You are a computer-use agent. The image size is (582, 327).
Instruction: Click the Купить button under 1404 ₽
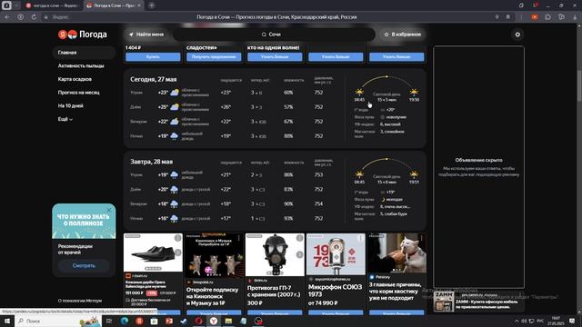[153, 56]
